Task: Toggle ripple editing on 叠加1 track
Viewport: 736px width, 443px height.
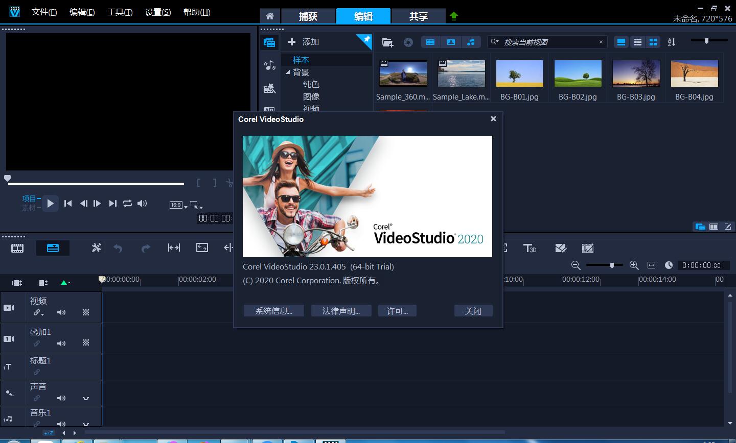Action: [37, 343]
